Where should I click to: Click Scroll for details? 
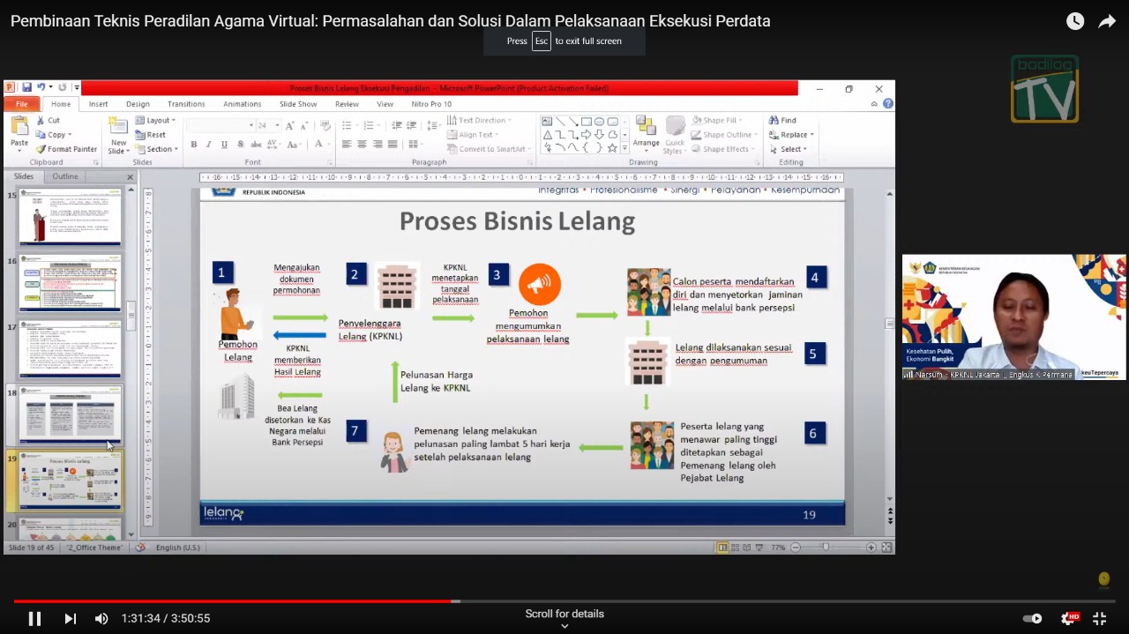pos(564,615)
